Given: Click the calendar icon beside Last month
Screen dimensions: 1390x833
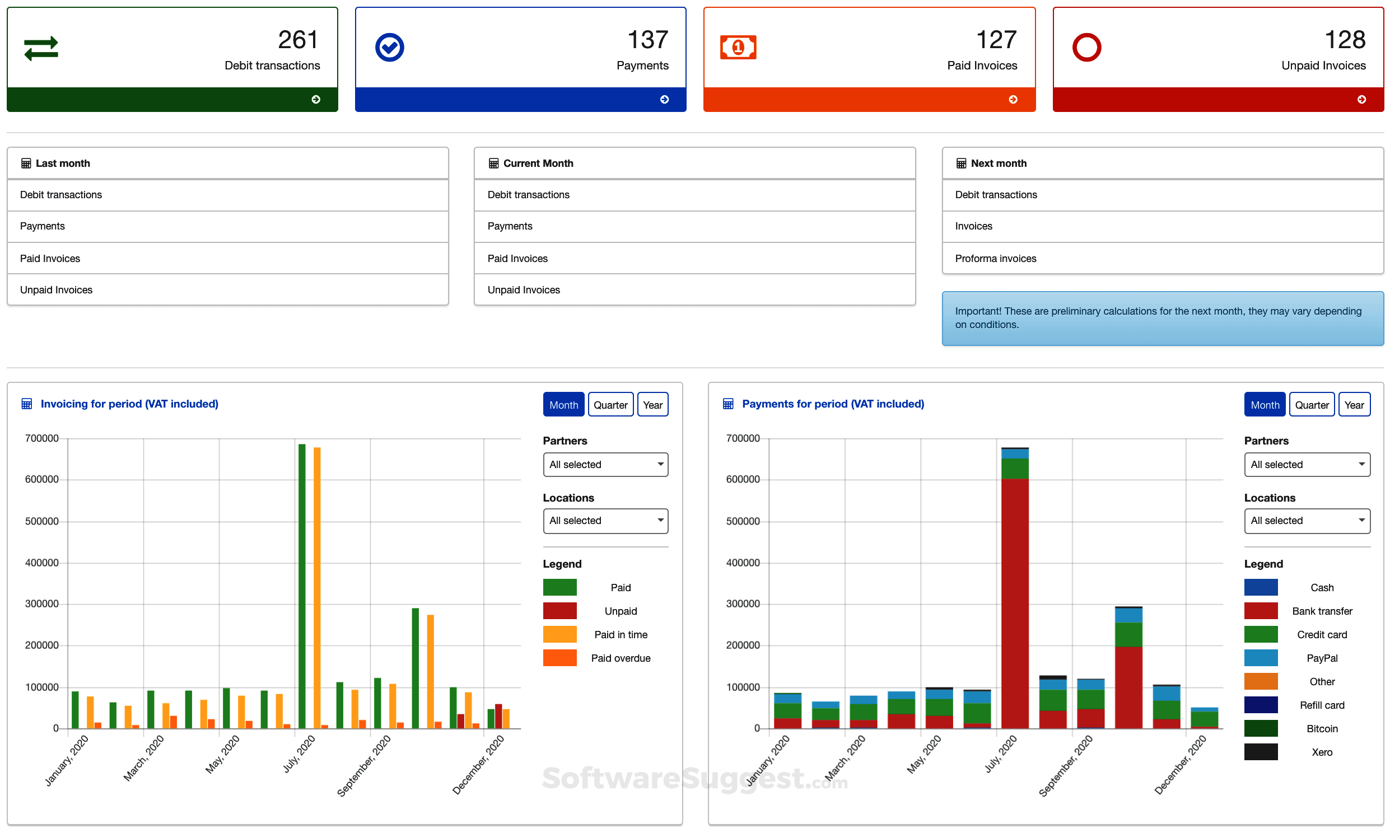Looking at the screenshot, I should pos(26,163).
